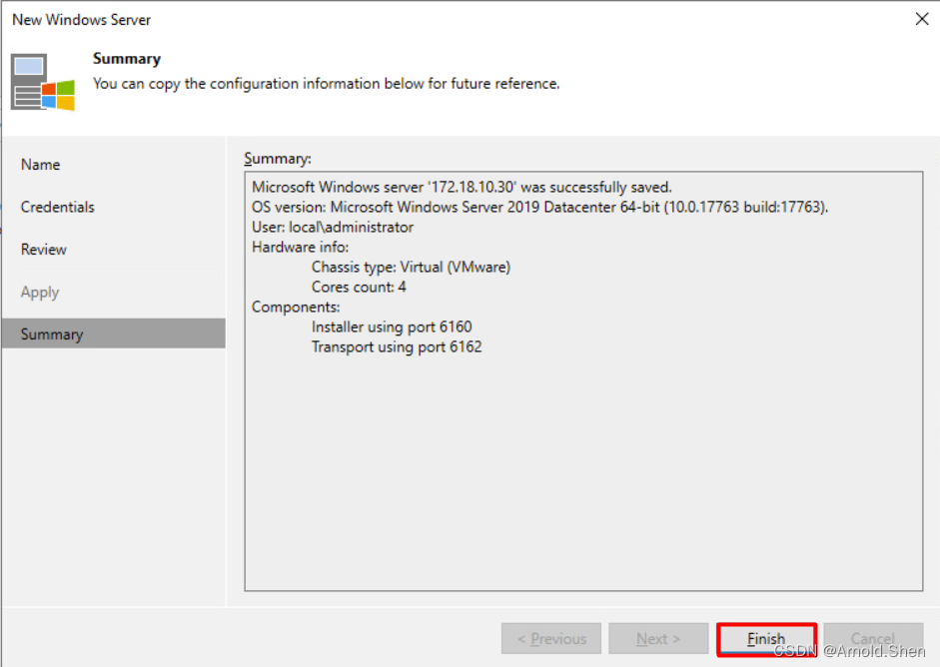
Task: Click the bold Summary heading text
Action: pos(127,59)
